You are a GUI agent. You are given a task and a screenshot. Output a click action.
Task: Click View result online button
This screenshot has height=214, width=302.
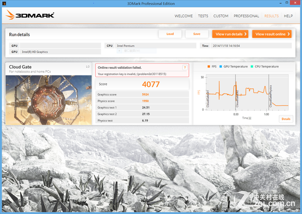pos(272,34)
